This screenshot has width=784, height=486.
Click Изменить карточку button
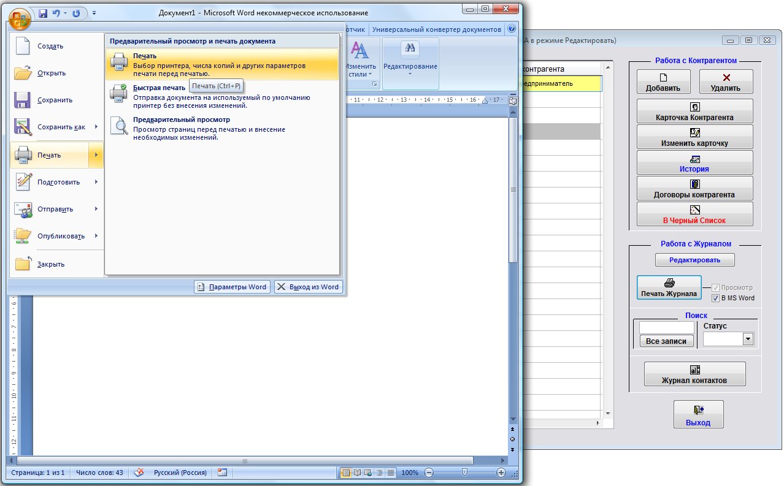point(694,137)
